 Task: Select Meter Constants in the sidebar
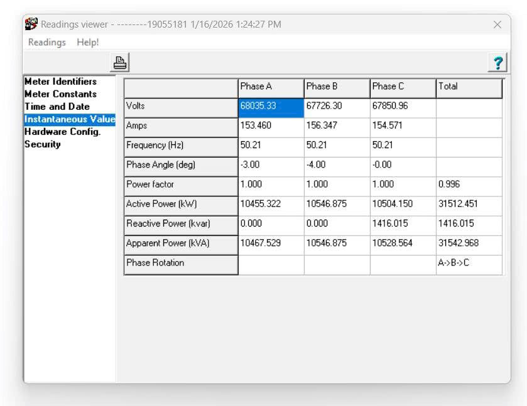click(61, 94)
